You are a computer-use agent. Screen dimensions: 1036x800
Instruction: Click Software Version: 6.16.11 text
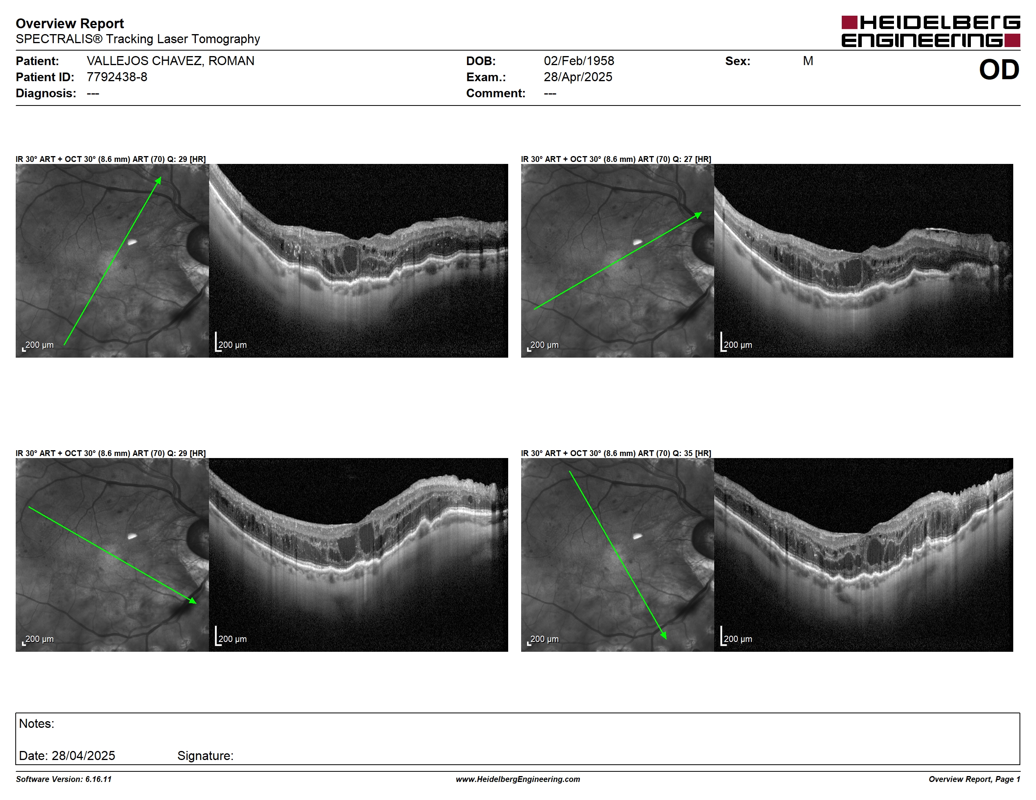coord(64,779)
